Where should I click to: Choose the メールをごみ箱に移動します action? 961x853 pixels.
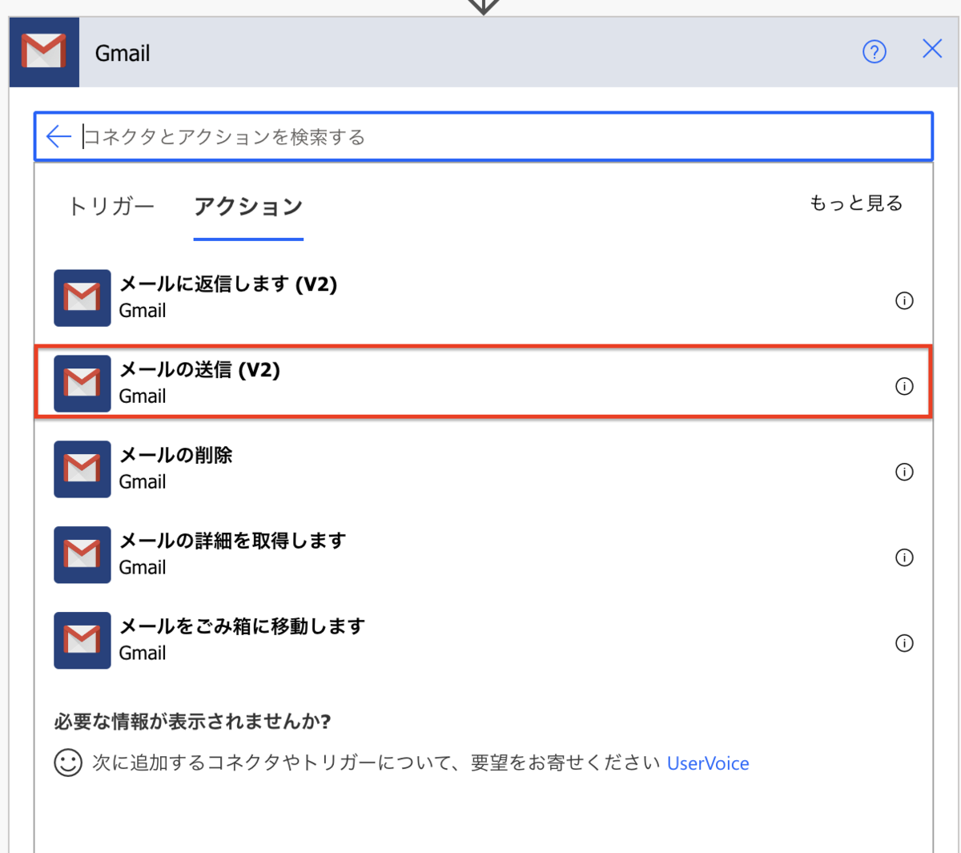pos(484,641)
